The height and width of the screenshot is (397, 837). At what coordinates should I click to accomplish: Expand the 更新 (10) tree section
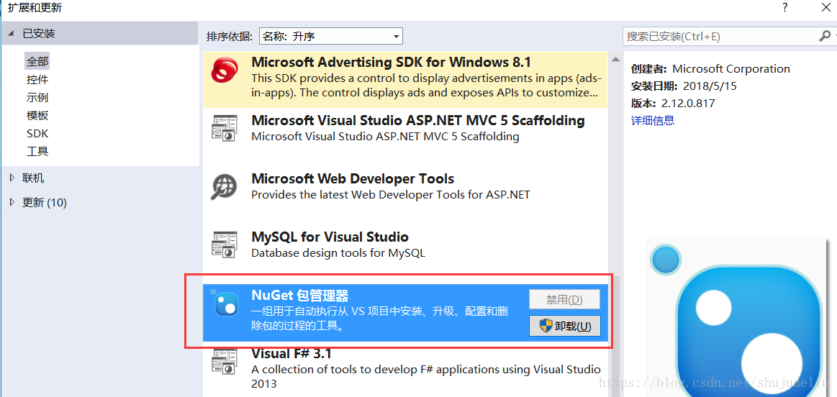pos(13,203)
